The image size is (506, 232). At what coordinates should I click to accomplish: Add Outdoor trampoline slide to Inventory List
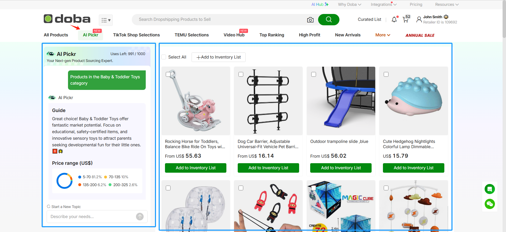tap(341, 168)
